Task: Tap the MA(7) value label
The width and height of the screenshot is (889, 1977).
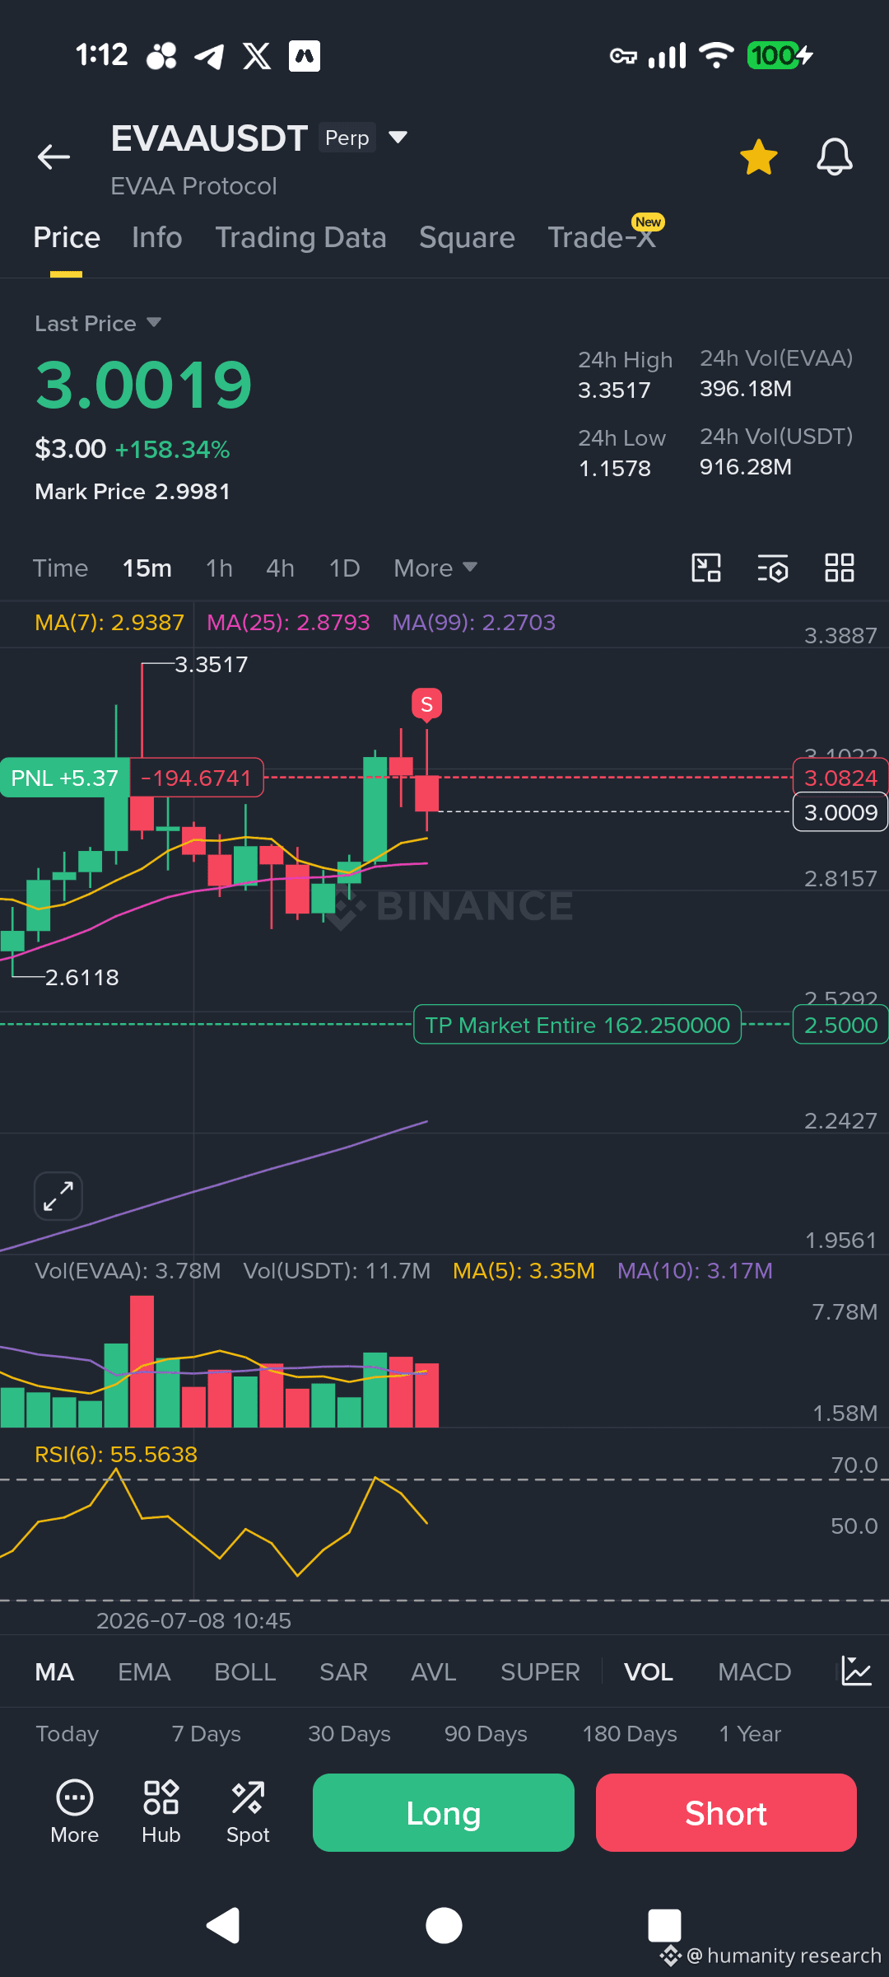Action: coord(109,622)
